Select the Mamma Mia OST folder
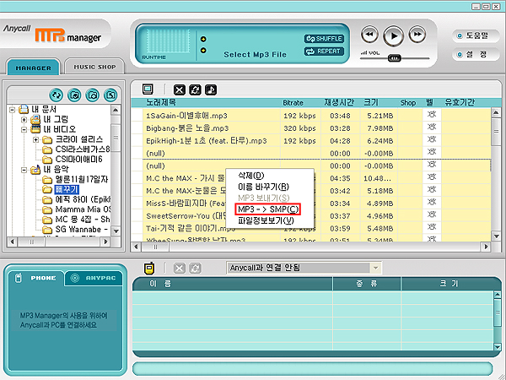The width and height of the screenshot is (506, 380). coord(83,209)
